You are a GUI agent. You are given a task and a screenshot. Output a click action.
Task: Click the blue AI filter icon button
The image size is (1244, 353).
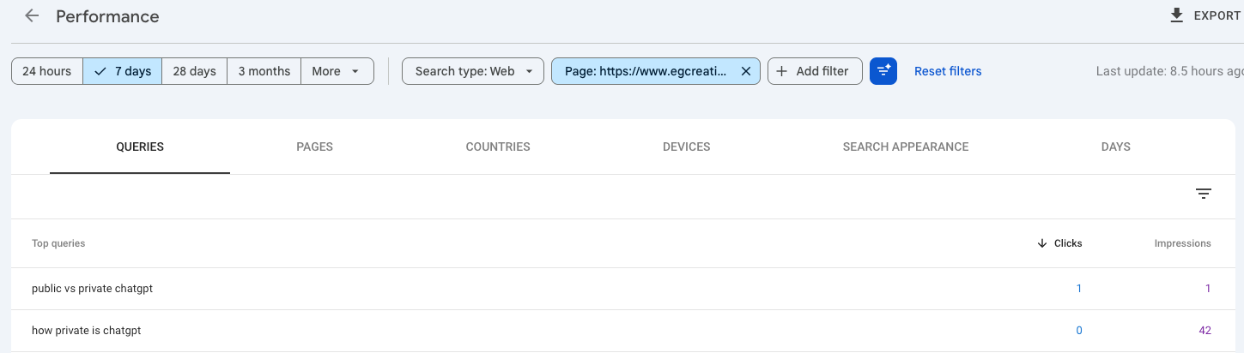click(x=883, y=71)
